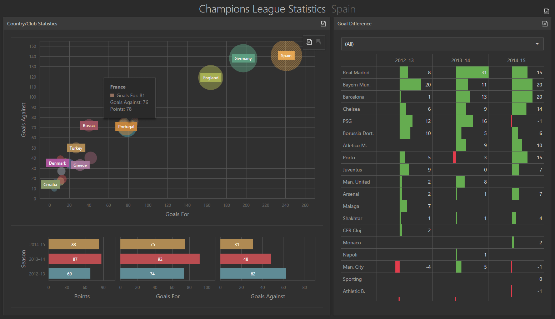
Task: Select the Chelsea row label
Action: (x=351, y=109)
